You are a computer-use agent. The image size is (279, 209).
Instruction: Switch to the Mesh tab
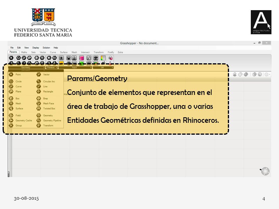(x=74, y=52)
